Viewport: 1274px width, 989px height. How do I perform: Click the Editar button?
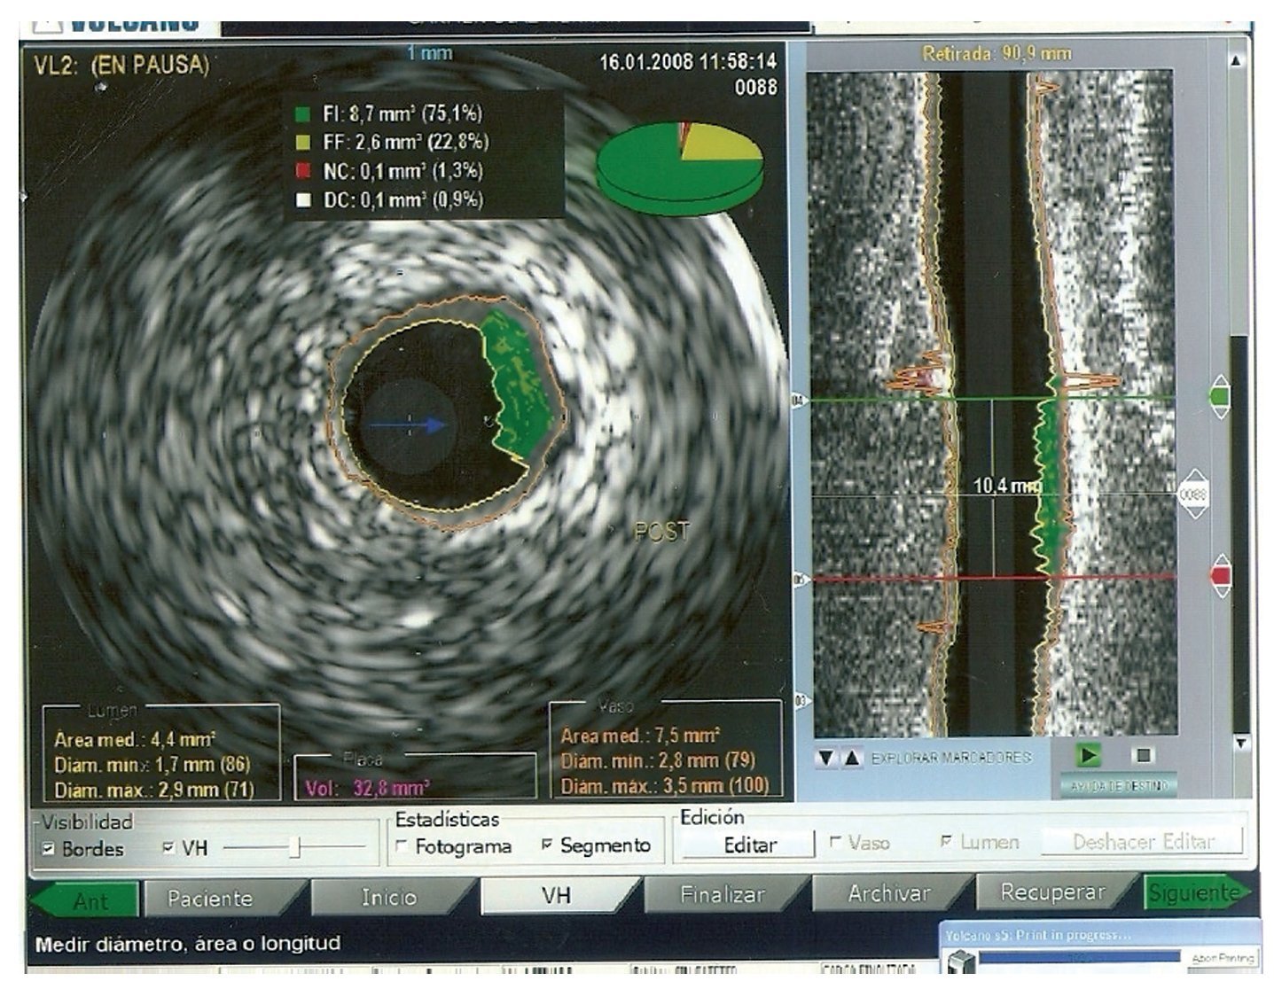coord(749,845)
